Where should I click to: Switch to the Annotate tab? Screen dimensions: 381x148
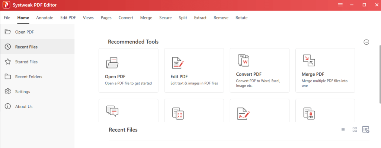pyautogui.click(x=45, y=18)
